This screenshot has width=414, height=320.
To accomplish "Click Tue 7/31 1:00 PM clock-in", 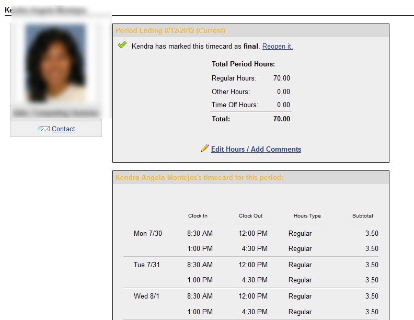I will [200, 280].
